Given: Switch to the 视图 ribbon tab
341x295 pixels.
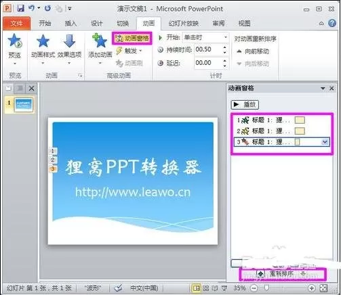Looking at the screenshot, I should 245,23.
